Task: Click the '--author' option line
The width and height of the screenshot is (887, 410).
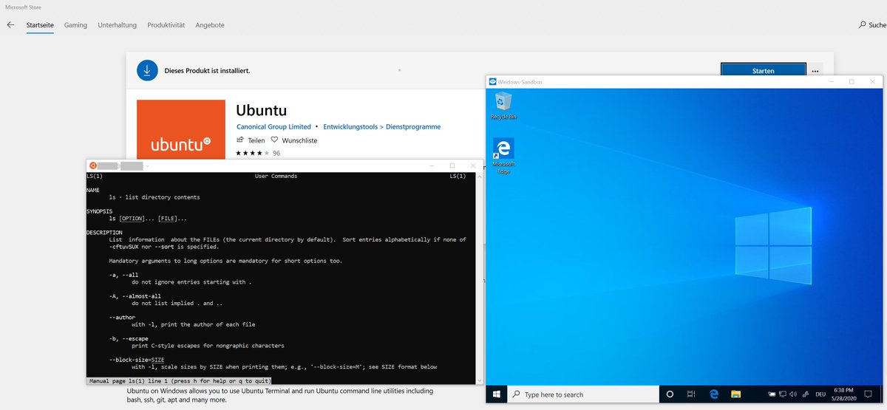Action: (122, 318)
